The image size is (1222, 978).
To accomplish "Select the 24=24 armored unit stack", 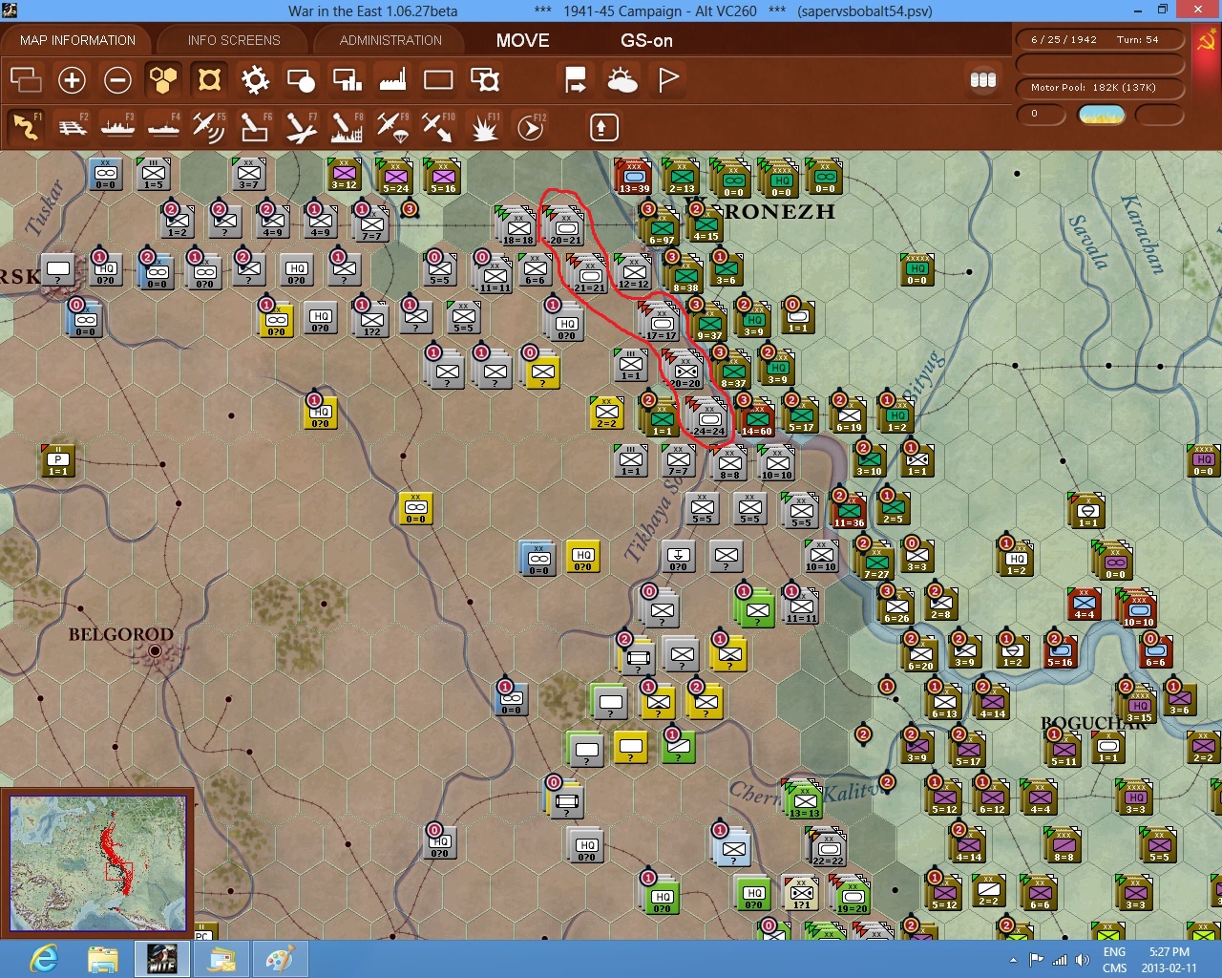I will tap(708, 417).
